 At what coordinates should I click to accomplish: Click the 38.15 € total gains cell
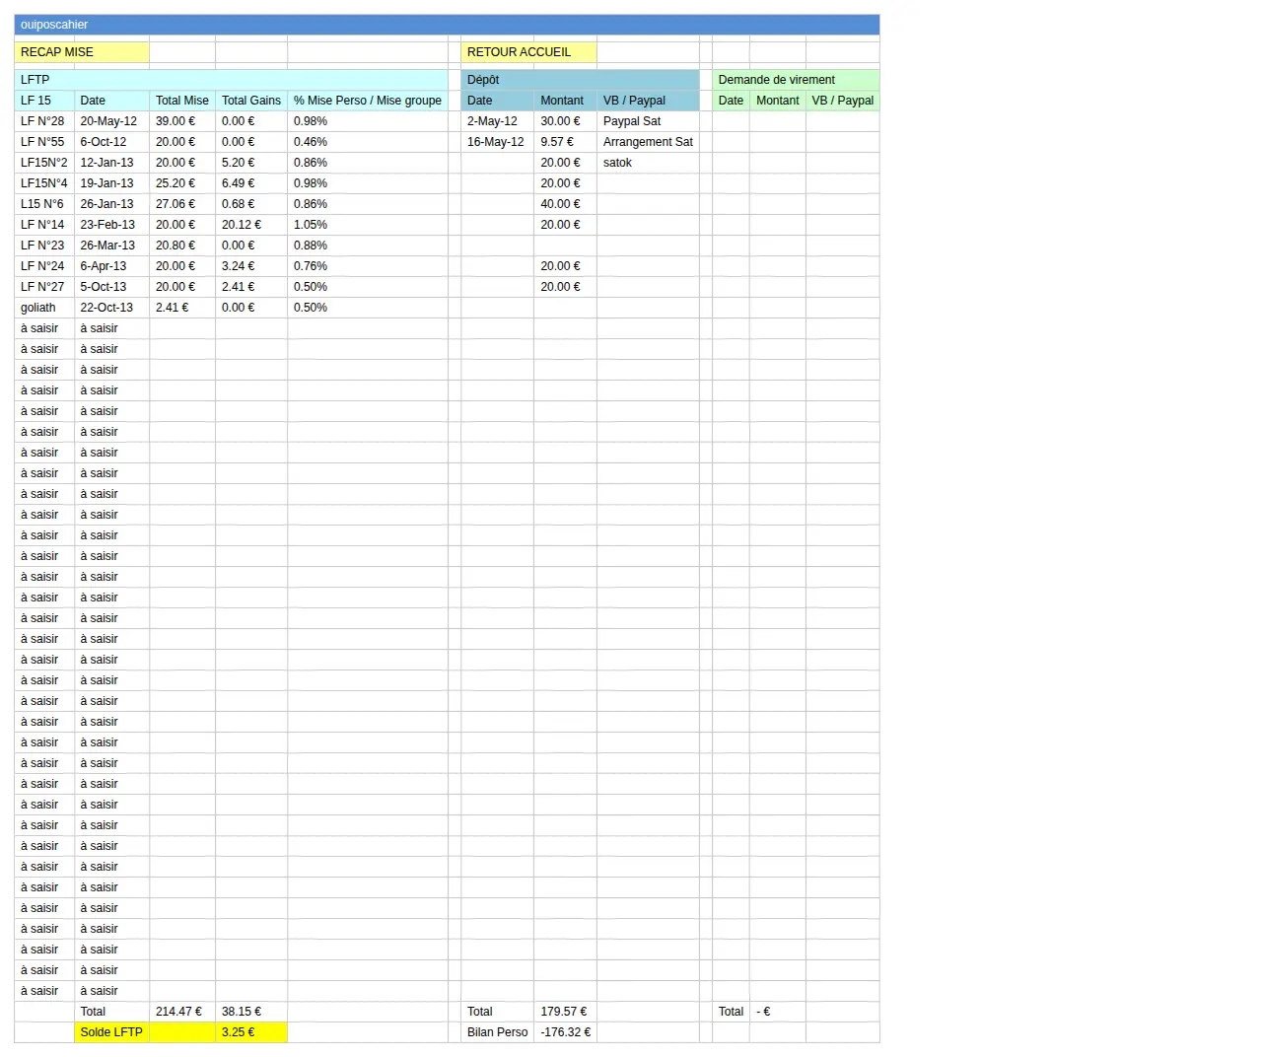[x=251, y=1012]
